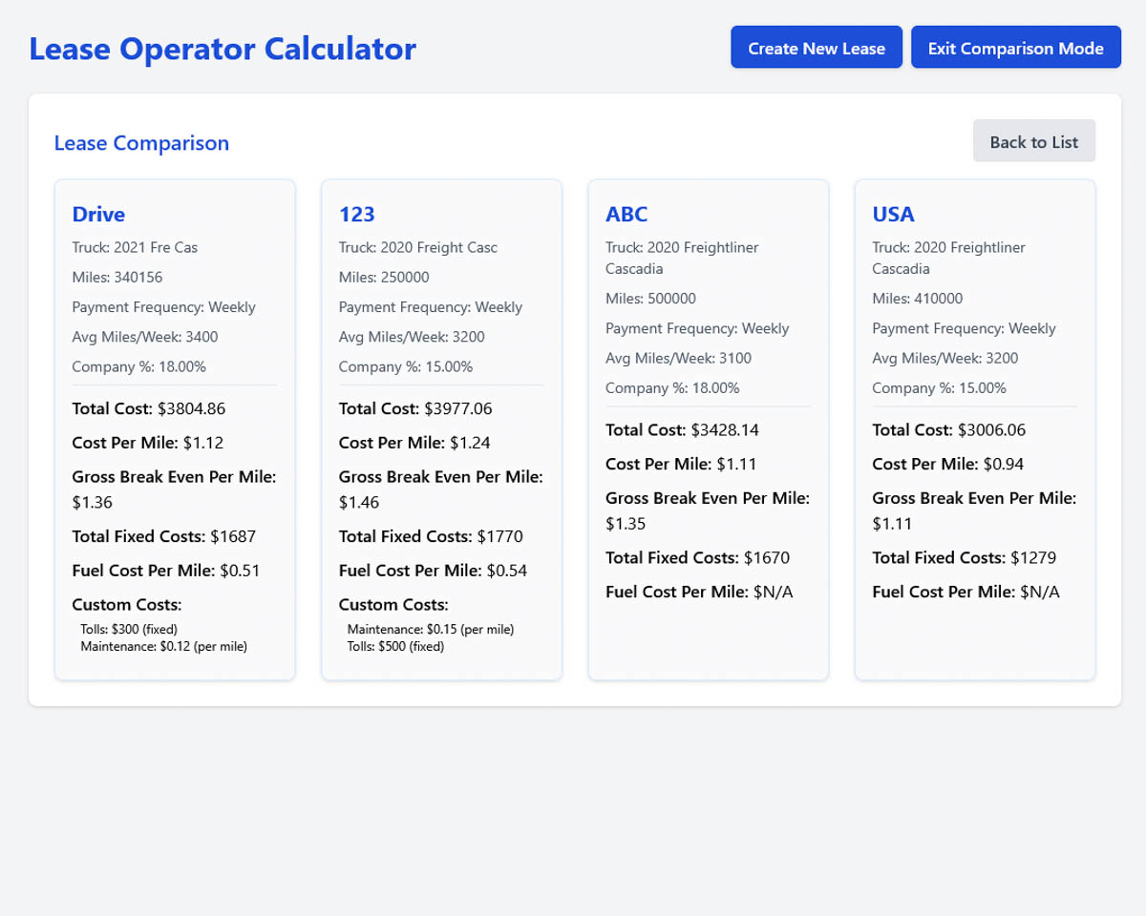The width and height of the screenshot is (1146, 916).
Task: Select Gross Break Even value $1.46
Action: tap(359, 502)
